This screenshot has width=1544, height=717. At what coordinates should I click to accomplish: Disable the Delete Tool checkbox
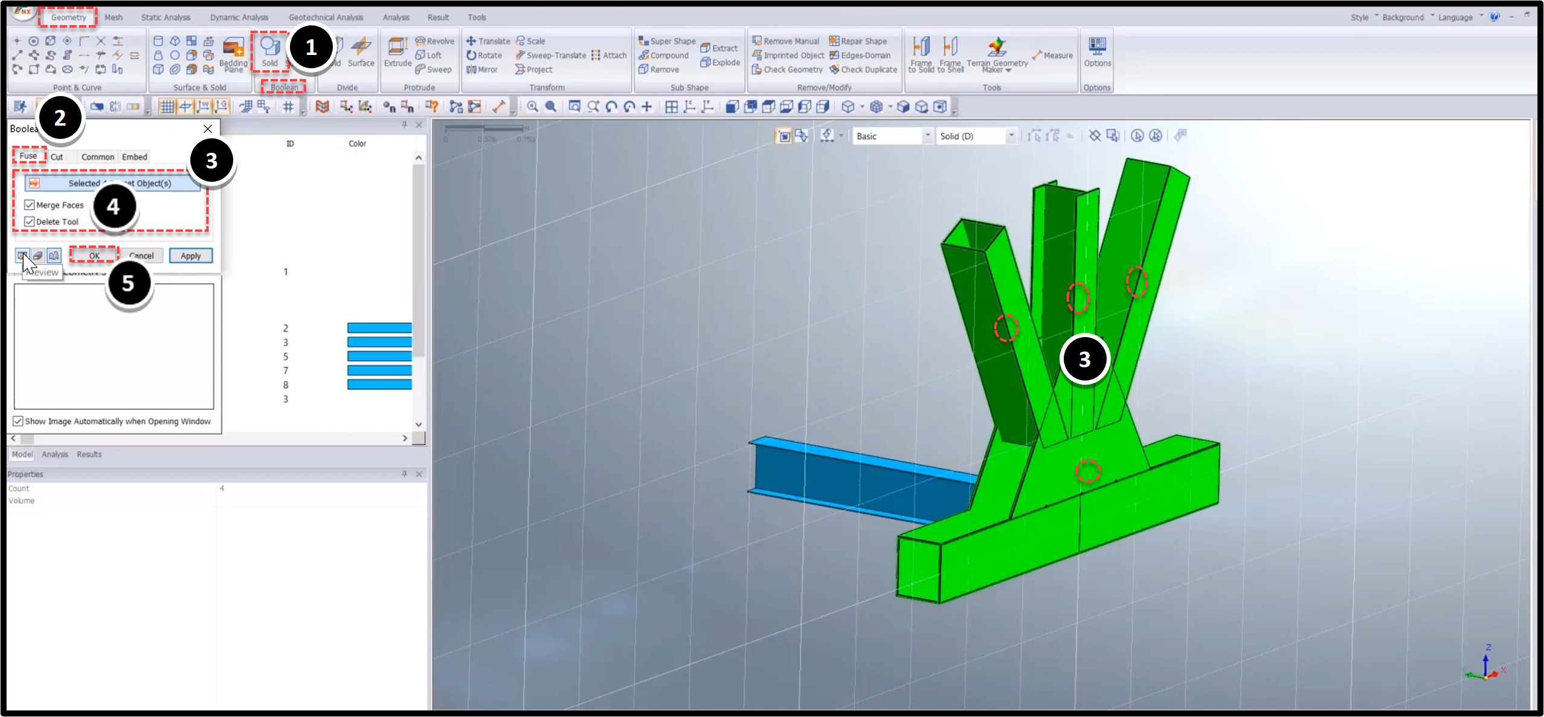pos(28,221)
